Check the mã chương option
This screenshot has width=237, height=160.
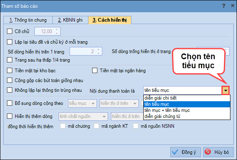point(63,126)
